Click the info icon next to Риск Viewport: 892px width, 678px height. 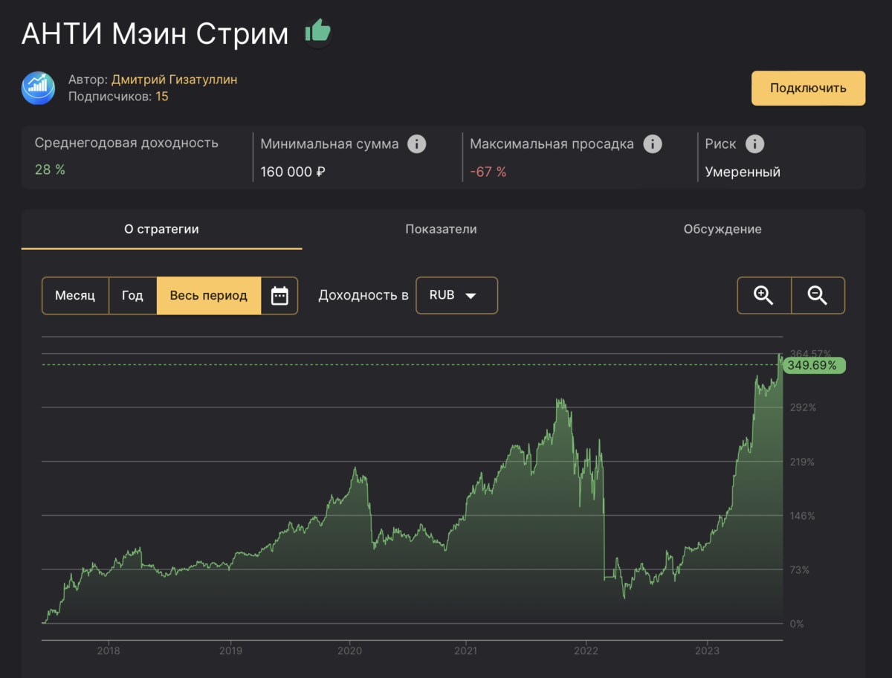point(755,144)
